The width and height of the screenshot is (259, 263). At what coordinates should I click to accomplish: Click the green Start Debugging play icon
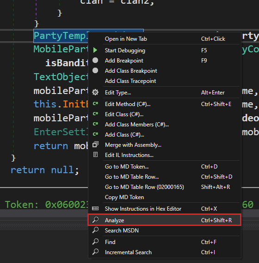pyautogui.click(x=95, y=50)
